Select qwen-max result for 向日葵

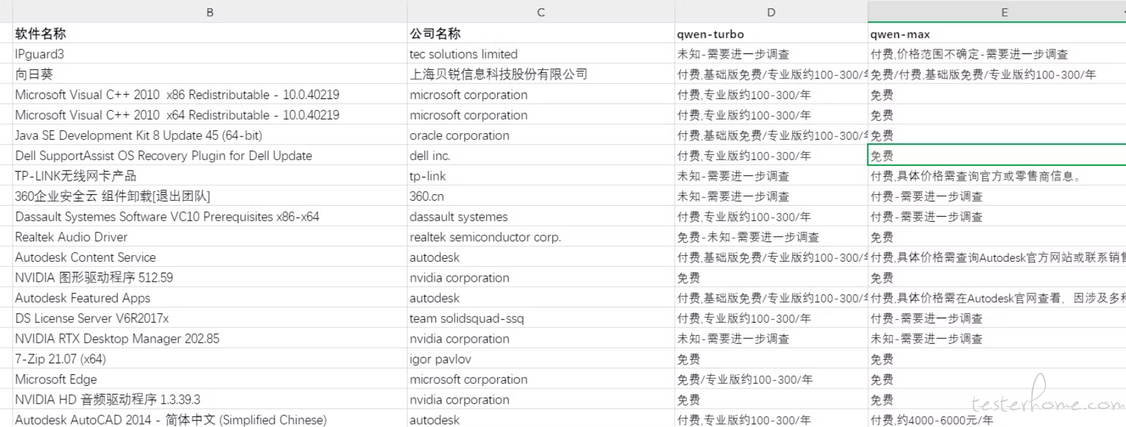click(x=997, y=74)
